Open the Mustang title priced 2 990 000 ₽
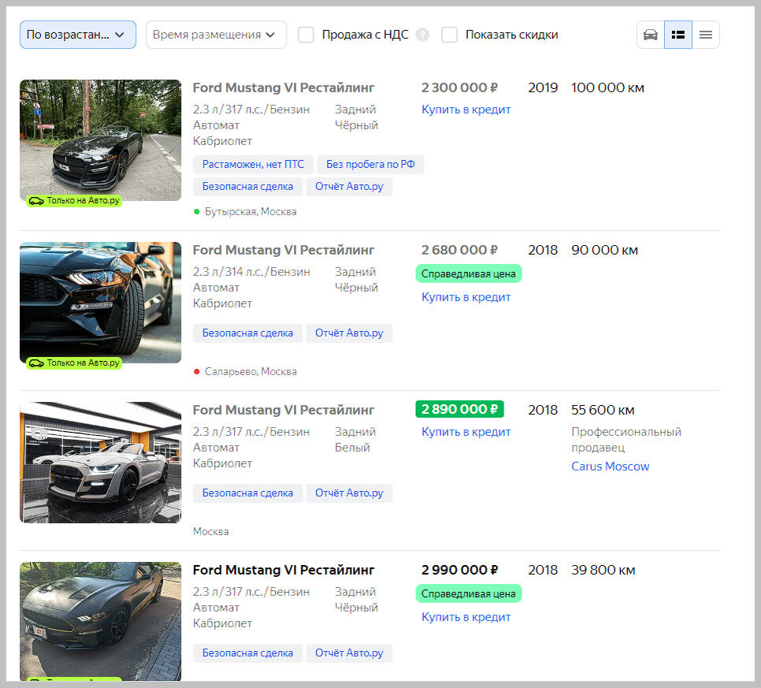 284,570
